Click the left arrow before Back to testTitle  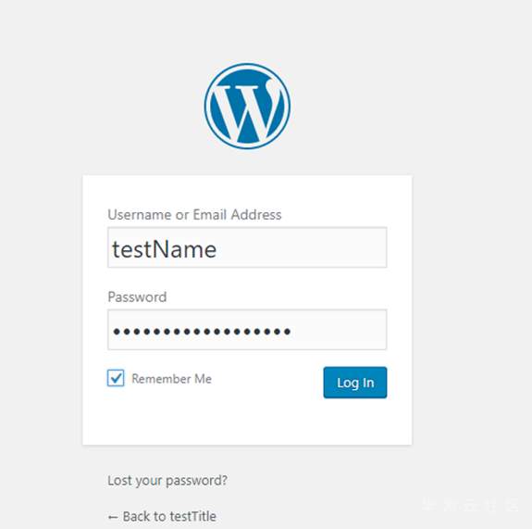[x=113, y=517]
